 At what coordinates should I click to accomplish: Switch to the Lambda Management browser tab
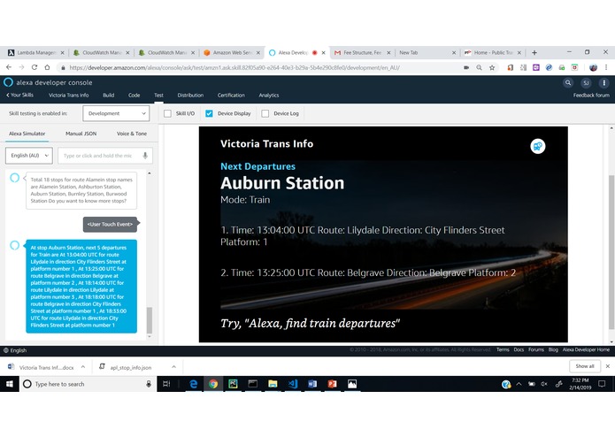coord(36,52)
